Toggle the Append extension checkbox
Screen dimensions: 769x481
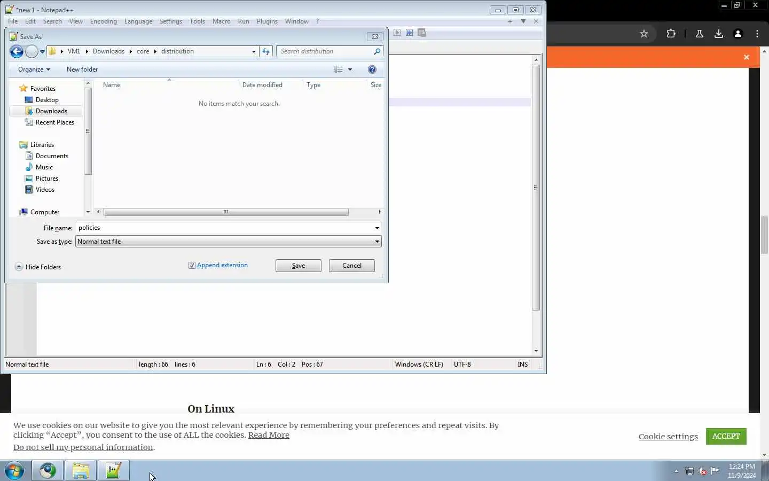192,266
